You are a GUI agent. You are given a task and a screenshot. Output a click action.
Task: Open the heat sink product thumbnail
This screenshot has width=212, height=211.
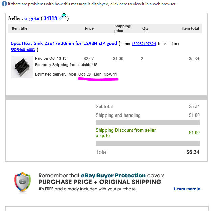tap(22, 67)
